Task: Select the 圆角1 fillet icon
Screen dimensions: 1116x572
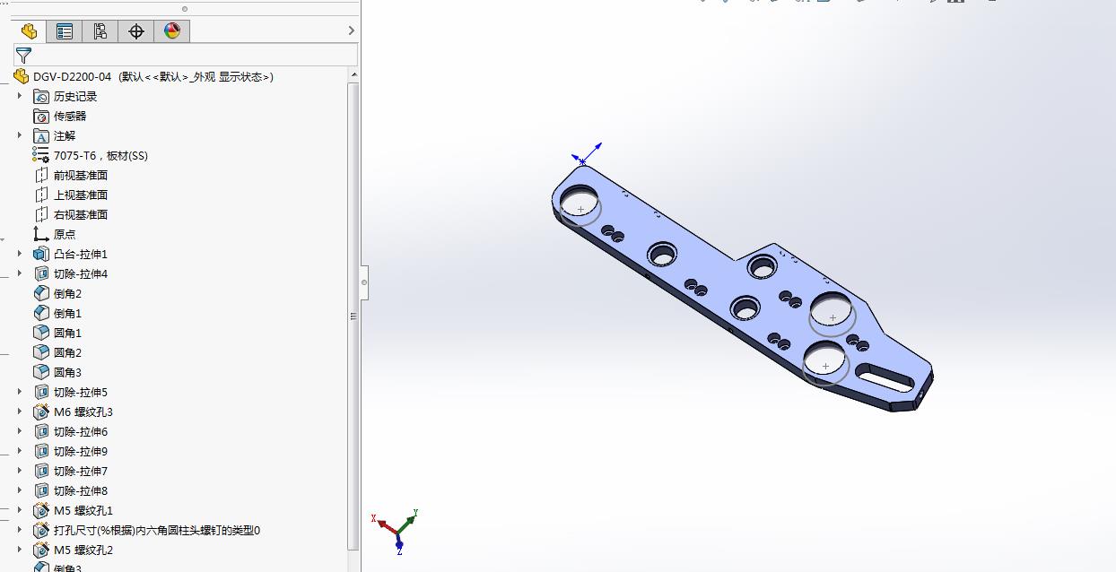Action: click(41, 333)
